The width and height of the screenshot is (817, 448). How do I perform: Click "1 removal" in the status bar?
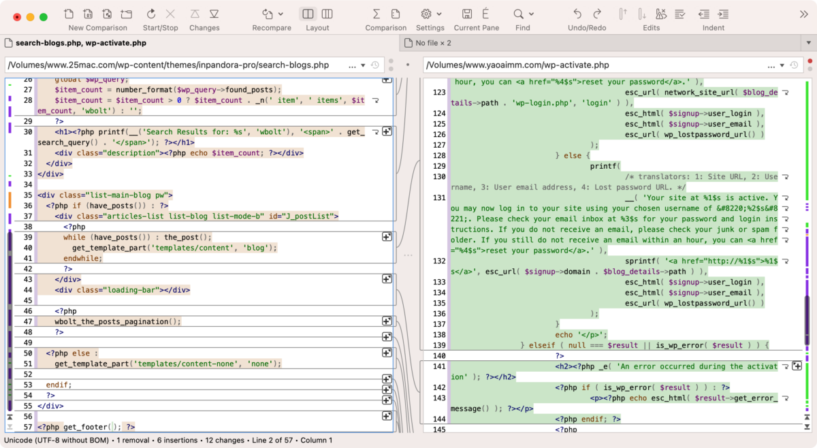[x=133, y=441]
